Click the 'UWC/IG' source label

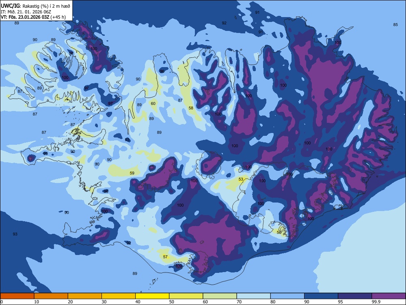10,6
